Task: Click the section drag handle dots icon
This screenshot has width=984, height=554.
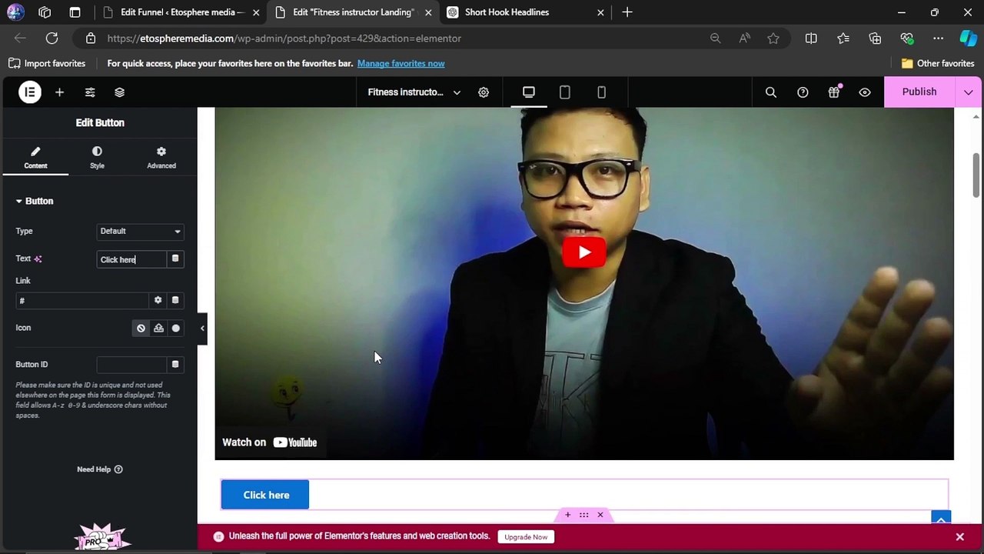Action: [x=583, y=515]
